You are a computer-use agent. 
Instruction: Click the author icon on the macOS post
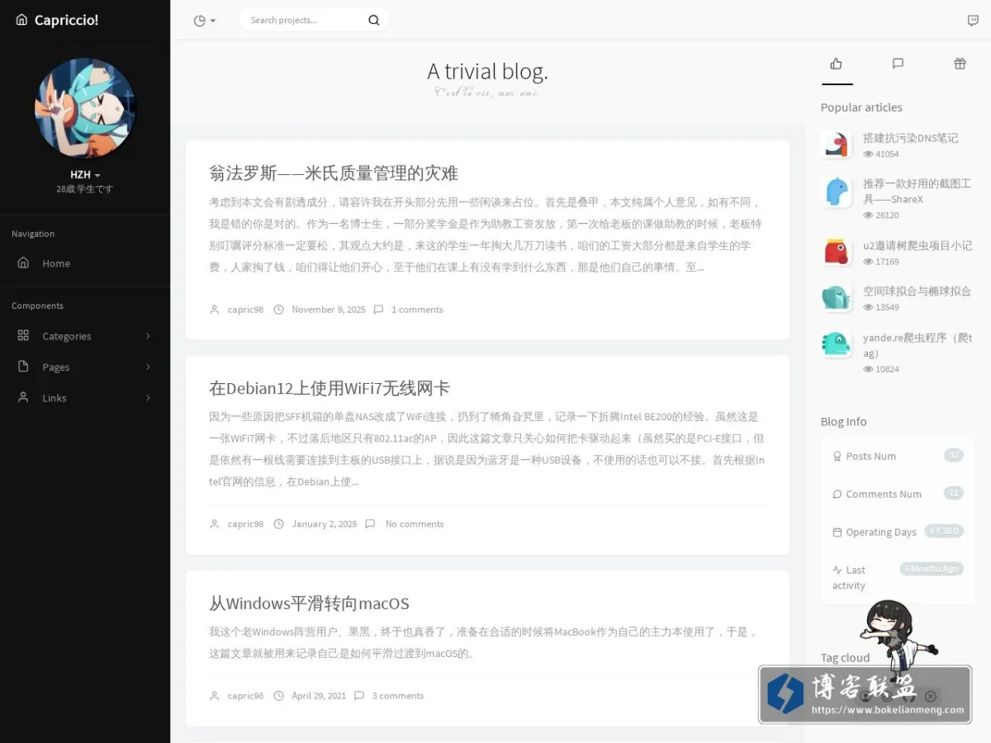coord(215,696)
